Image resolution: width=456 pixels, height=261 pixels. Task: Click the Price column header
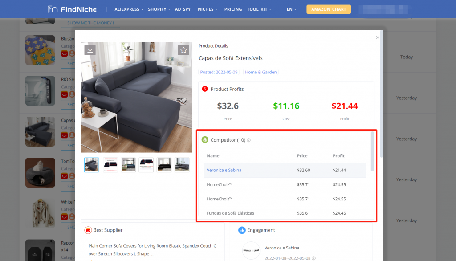302,156
